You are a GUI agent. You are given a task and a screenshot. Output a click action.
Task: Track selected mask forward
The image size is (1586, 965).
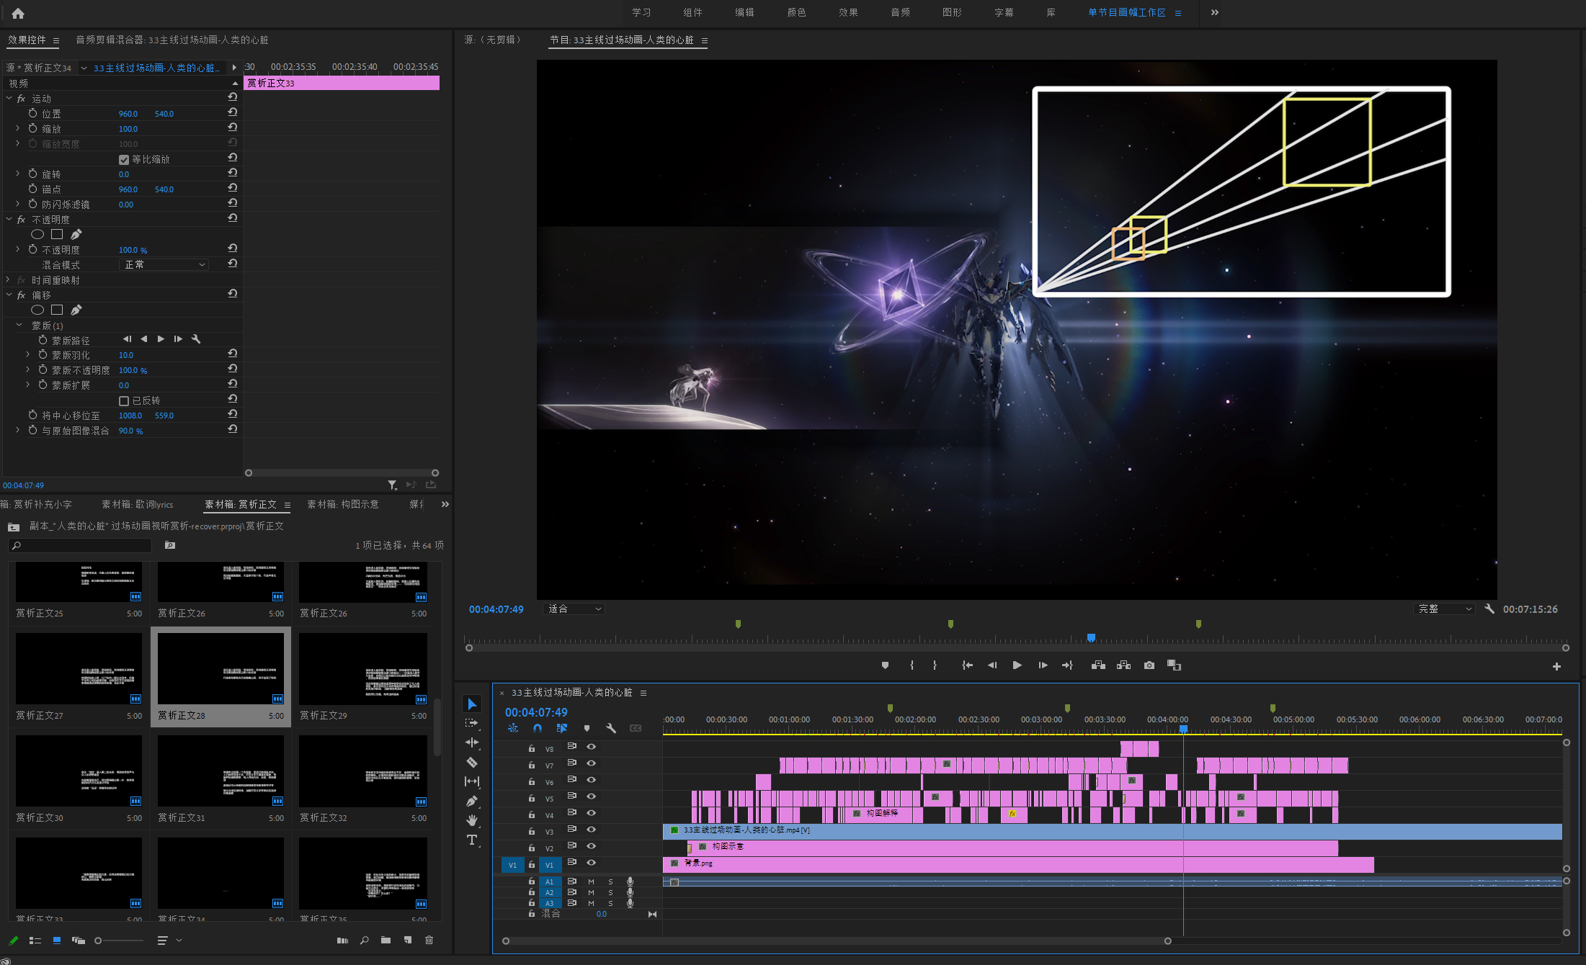(161, 339)
